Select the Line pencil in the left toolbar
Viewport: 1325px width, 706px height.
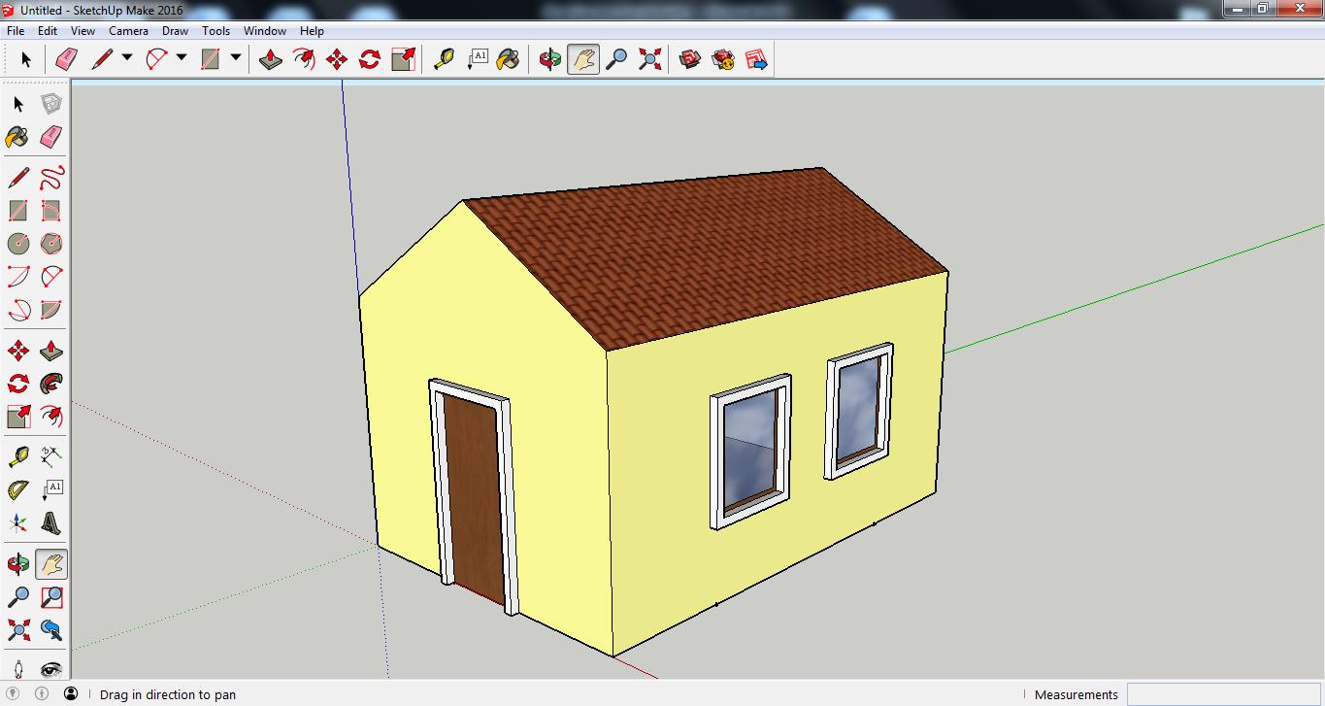coord(18,178)
